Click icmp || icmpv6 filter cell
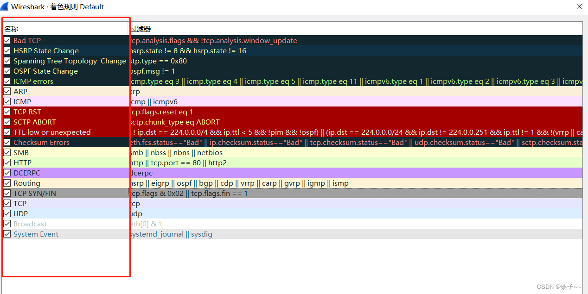Image resolution: width=588 pixels, height=294 pixels. pyautogui.click(x=153, y=102)
